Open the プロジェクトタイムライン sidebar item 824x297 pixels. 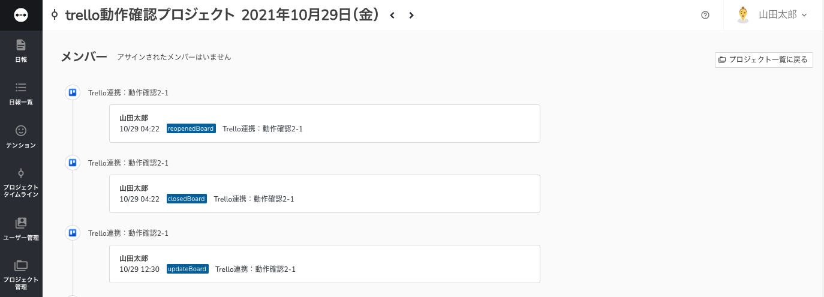21,182
